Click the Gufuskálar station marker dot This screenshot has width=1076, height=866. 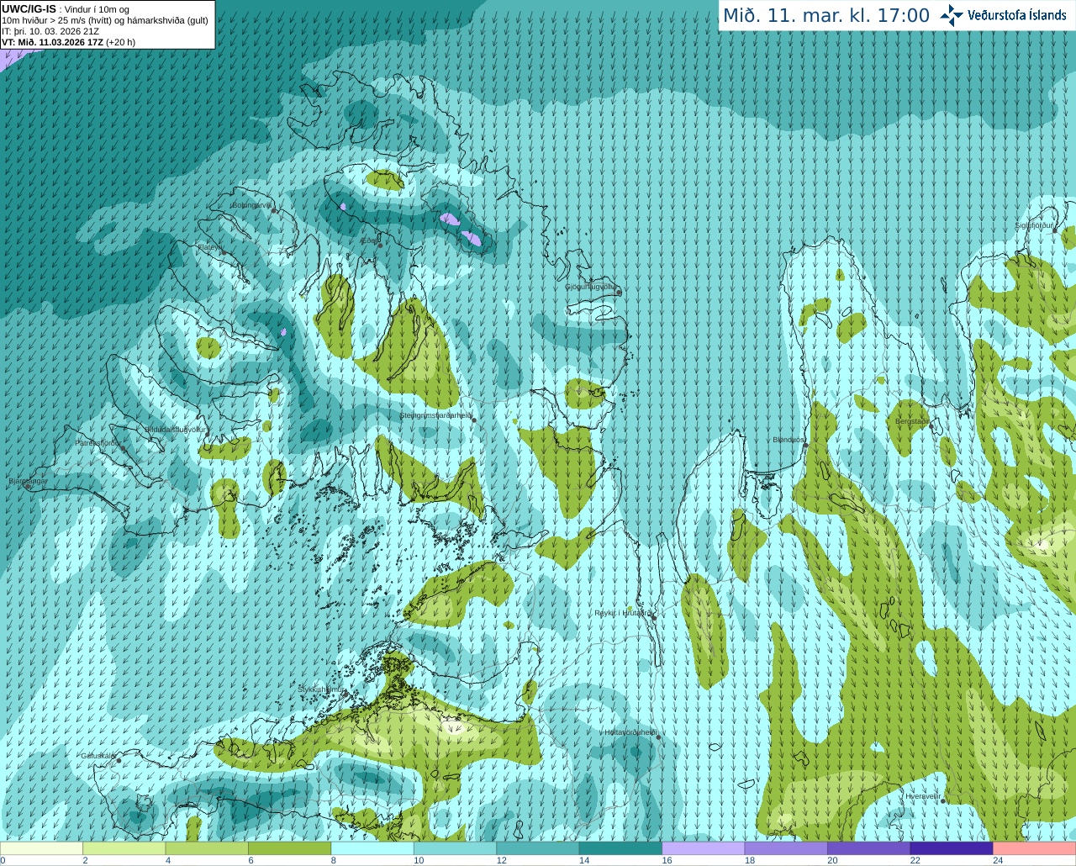[x=119, y=760]
